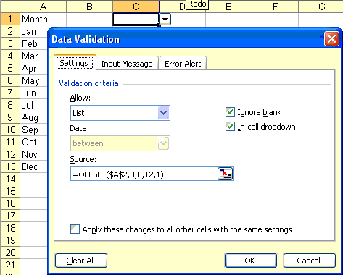Click the Clear All button
This screenshot has width=343, height=275.
click(81, 261)
